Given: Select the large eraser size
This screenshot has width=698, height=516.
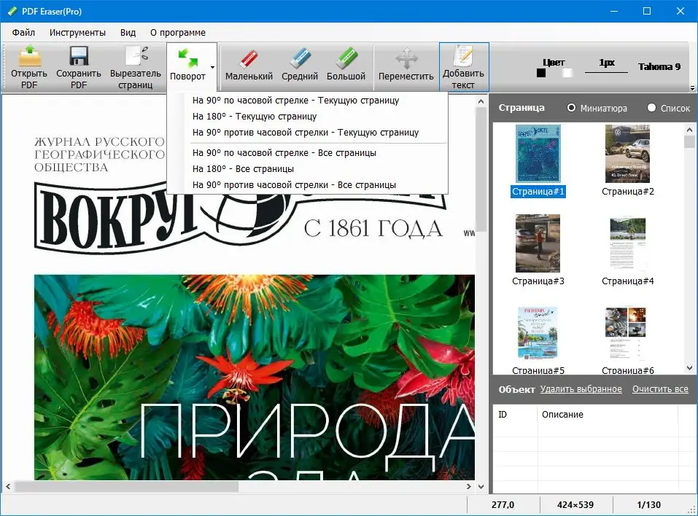Looking at the screenshot, I should coord(348,66).
